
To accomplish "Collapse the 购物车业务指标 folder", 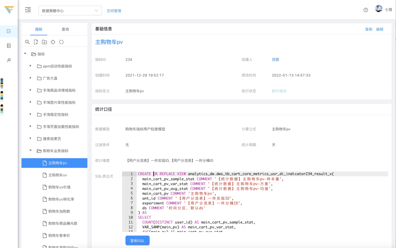I will coord(30,151).
